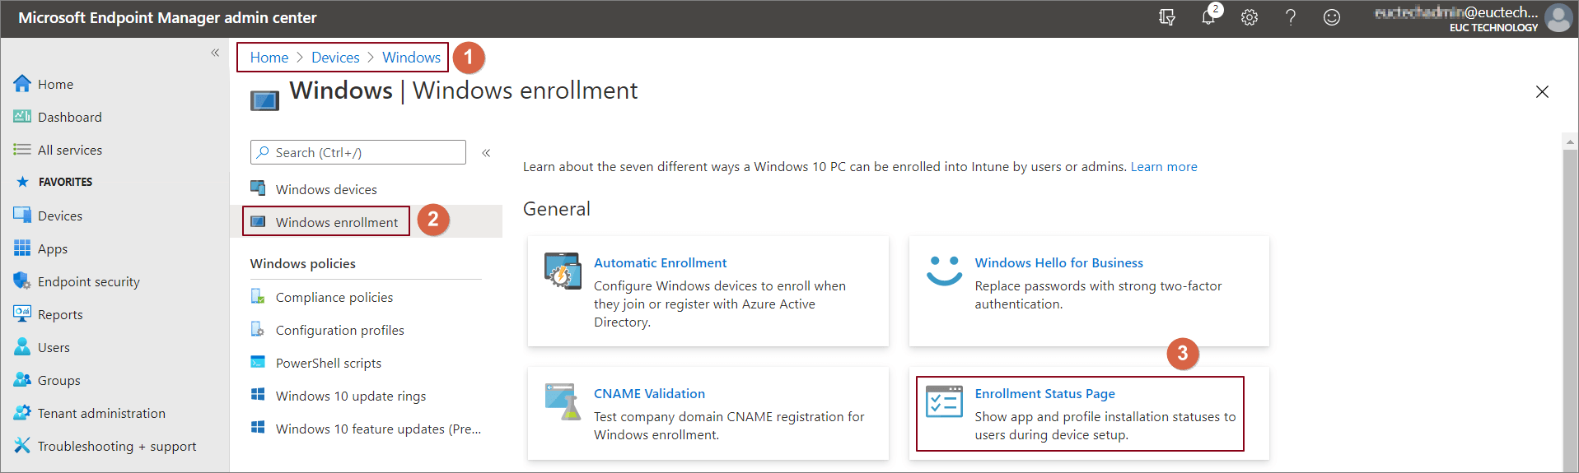The image size is (1579, 473).
Task: Open the notifications bell icon
Action: (x=1208, y=17)
